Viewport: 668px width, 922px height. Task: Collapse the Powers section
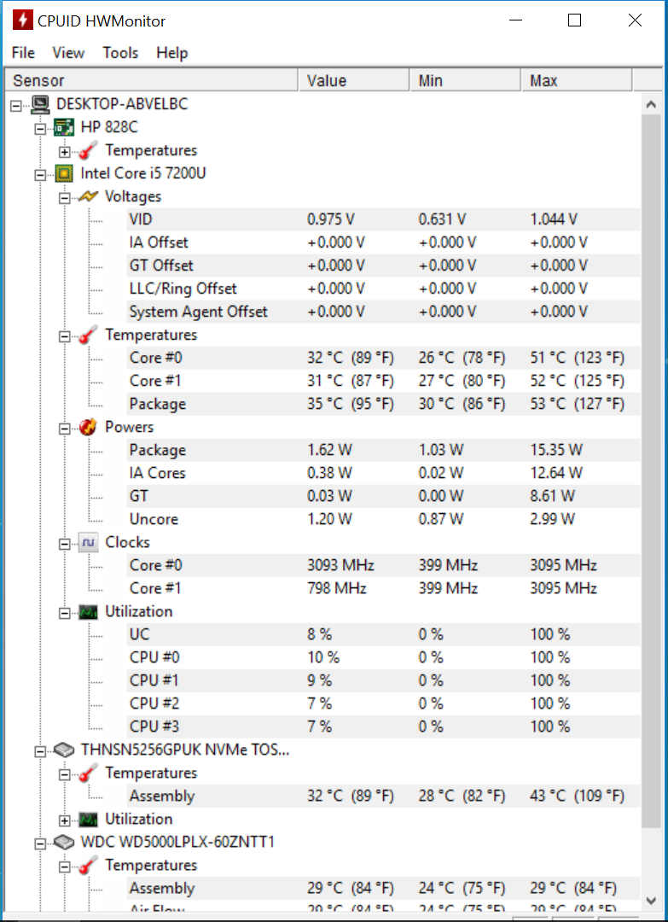65,429
